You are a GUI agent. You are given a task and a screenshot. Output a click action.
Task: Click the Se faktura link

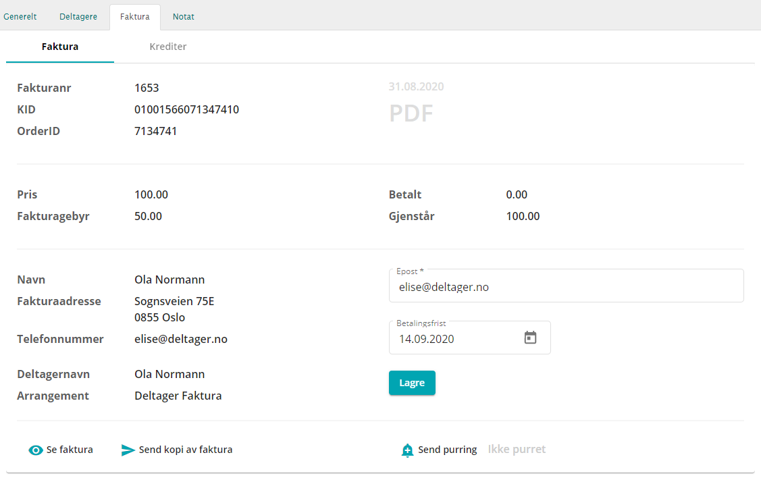click(70, 450)
